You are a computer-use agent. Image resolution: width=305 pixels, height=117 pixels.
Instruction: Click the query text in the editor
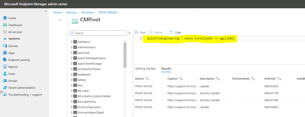pos(191,38)
